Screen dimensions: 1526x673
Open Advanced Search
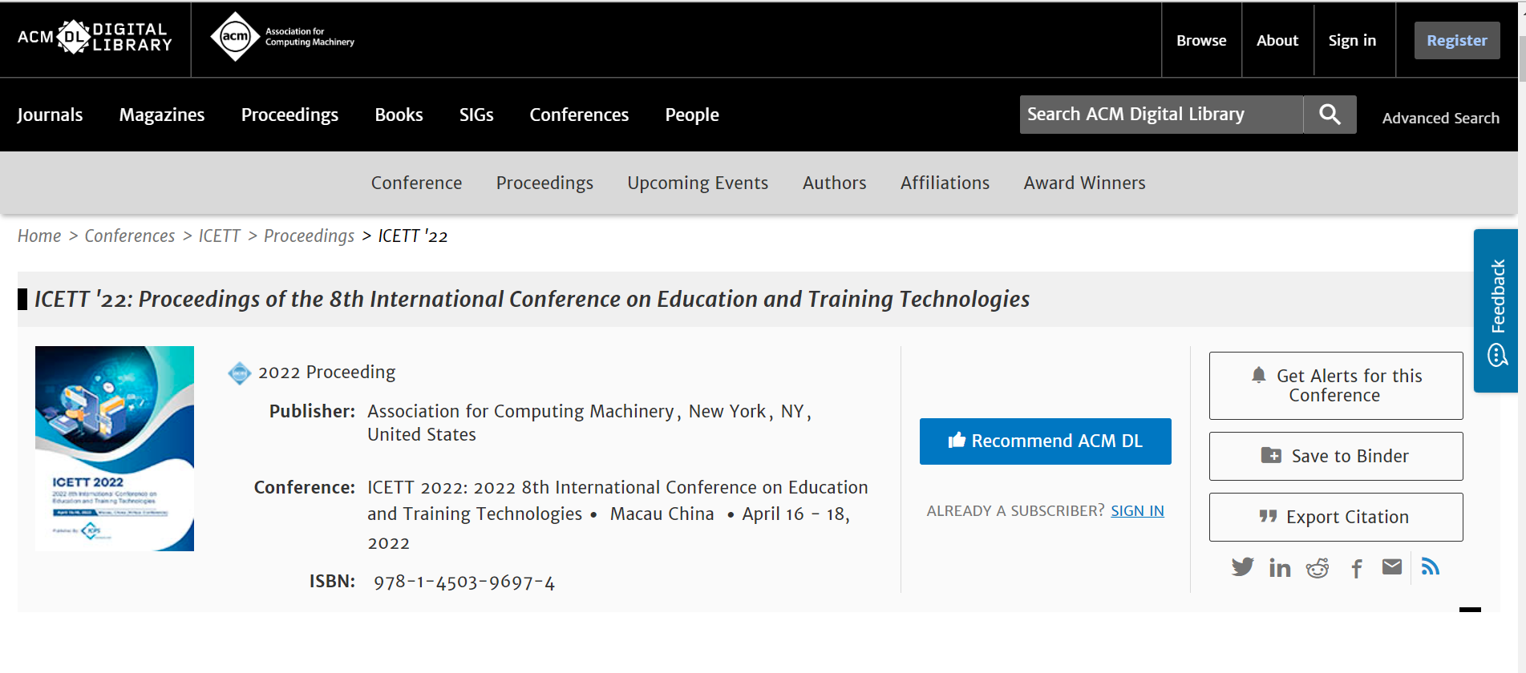1440,118
